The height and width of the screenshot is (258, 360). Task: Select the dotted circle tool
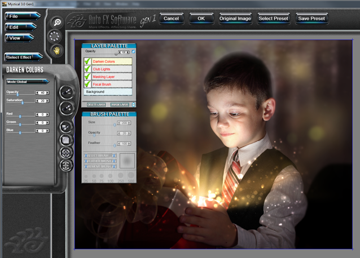tap(55, 36)
